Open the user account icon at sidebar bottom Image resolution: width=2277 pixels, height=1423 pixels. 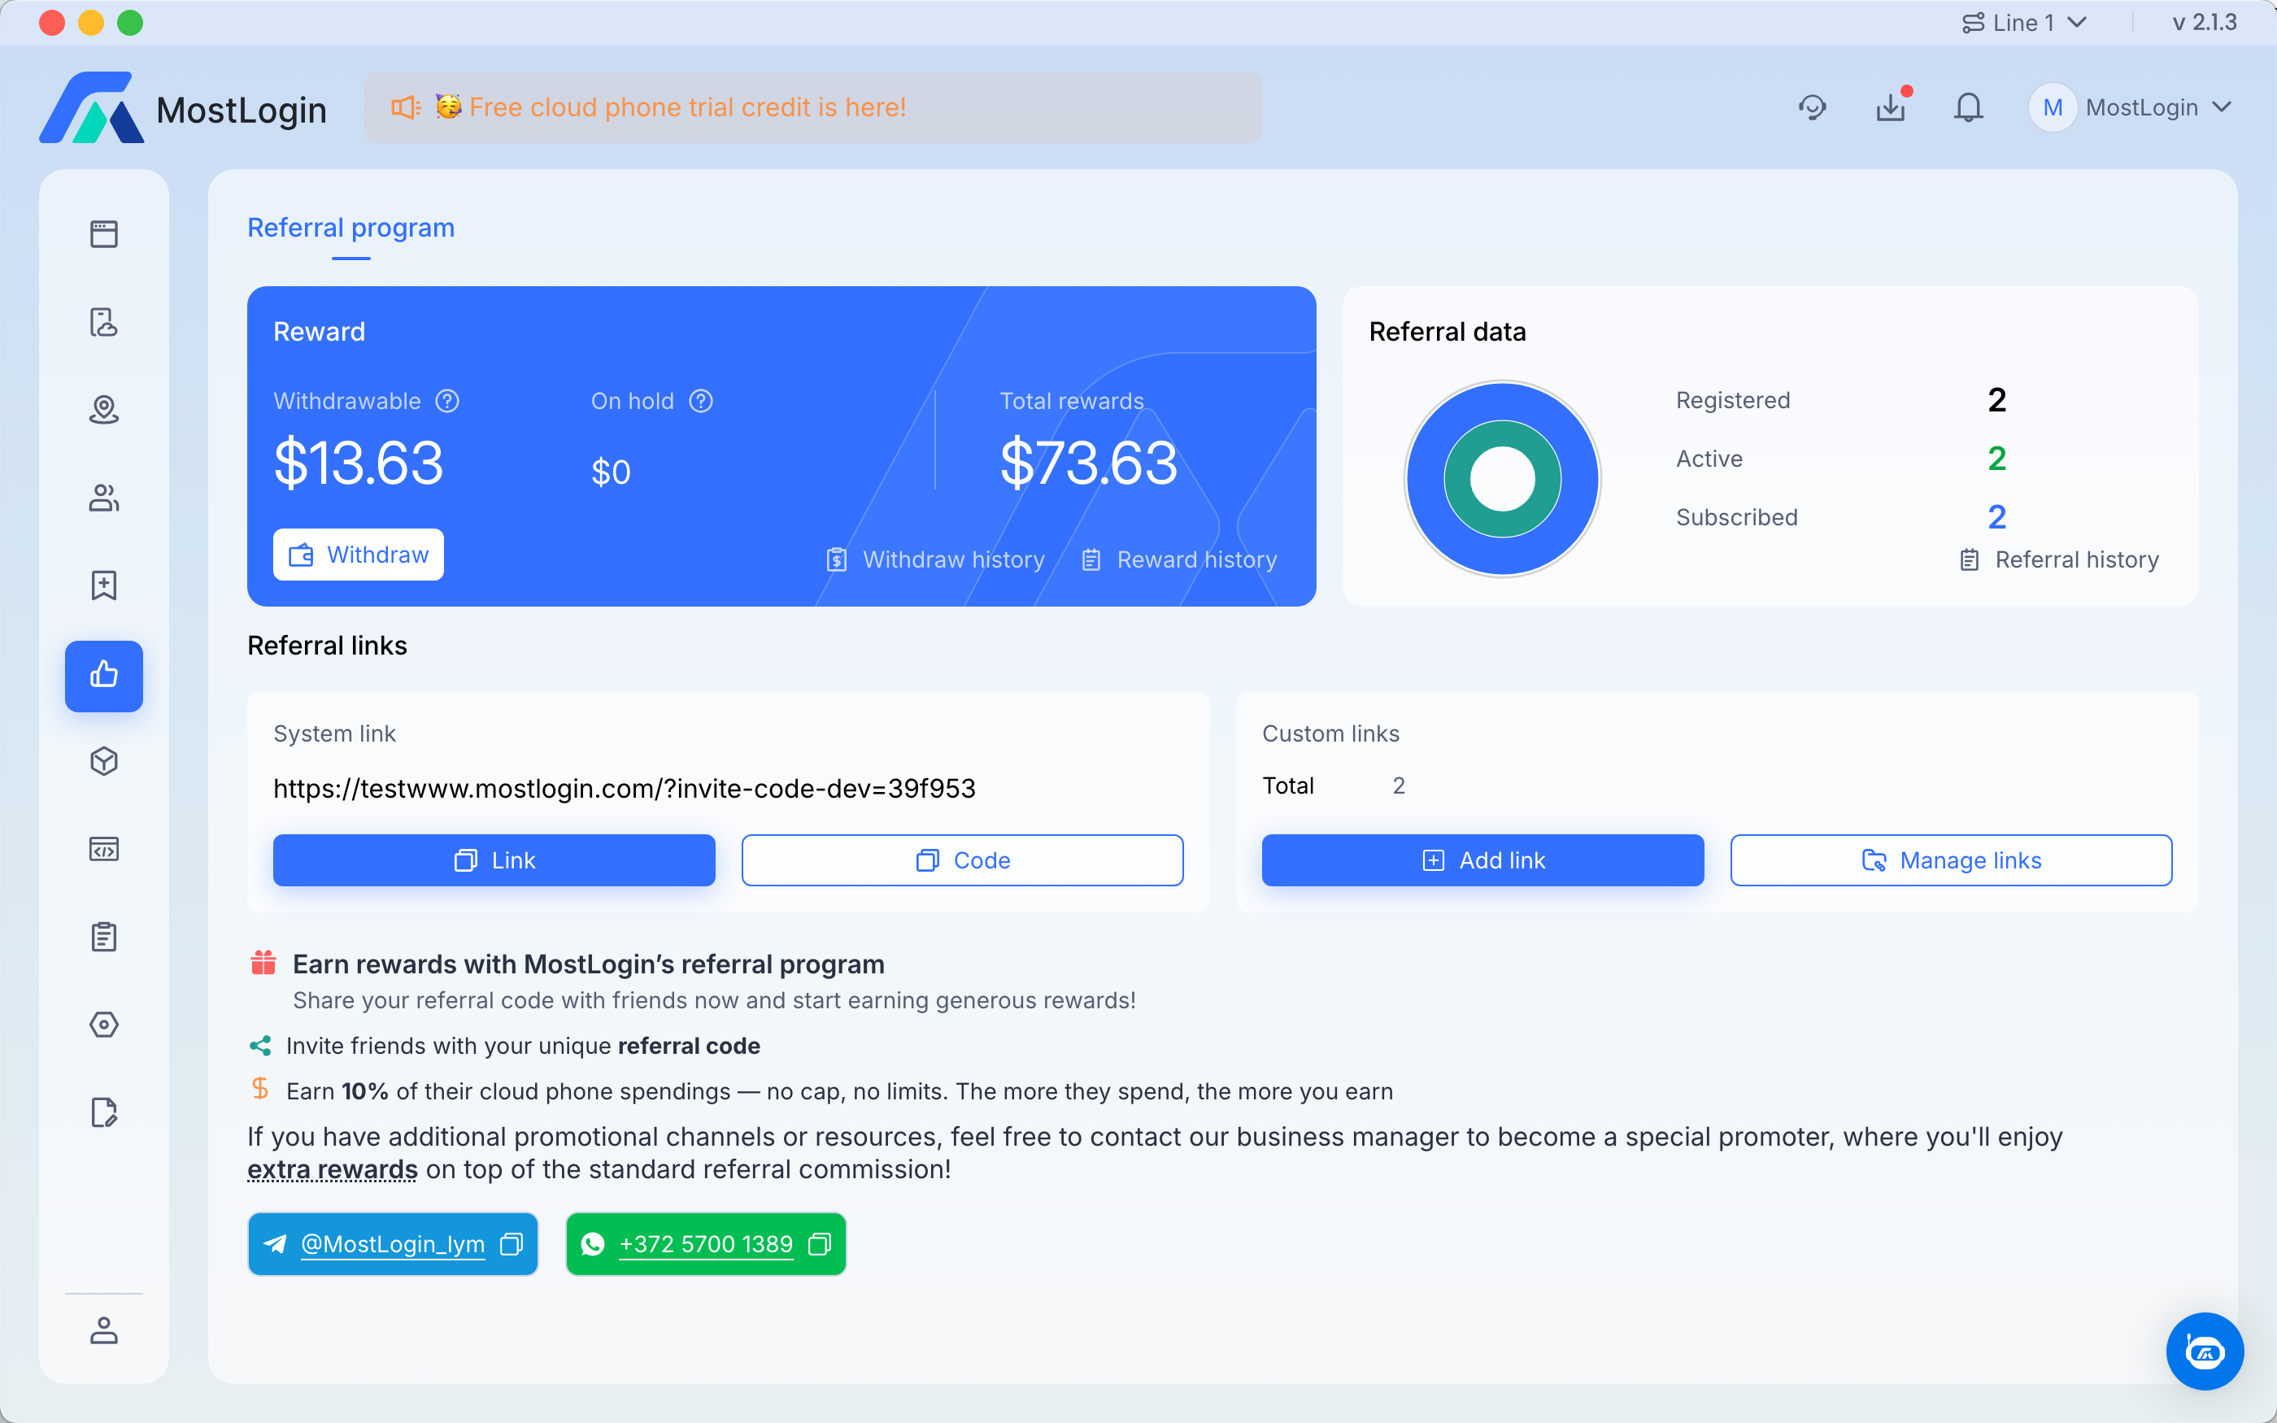[x=103, y=1329]
